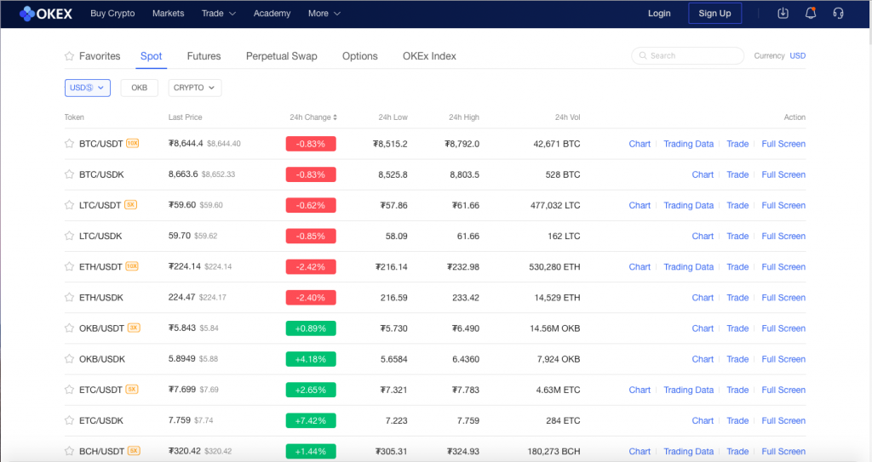
Task: Favorite BTC/USDT with its star
Action: pos(69,144)
